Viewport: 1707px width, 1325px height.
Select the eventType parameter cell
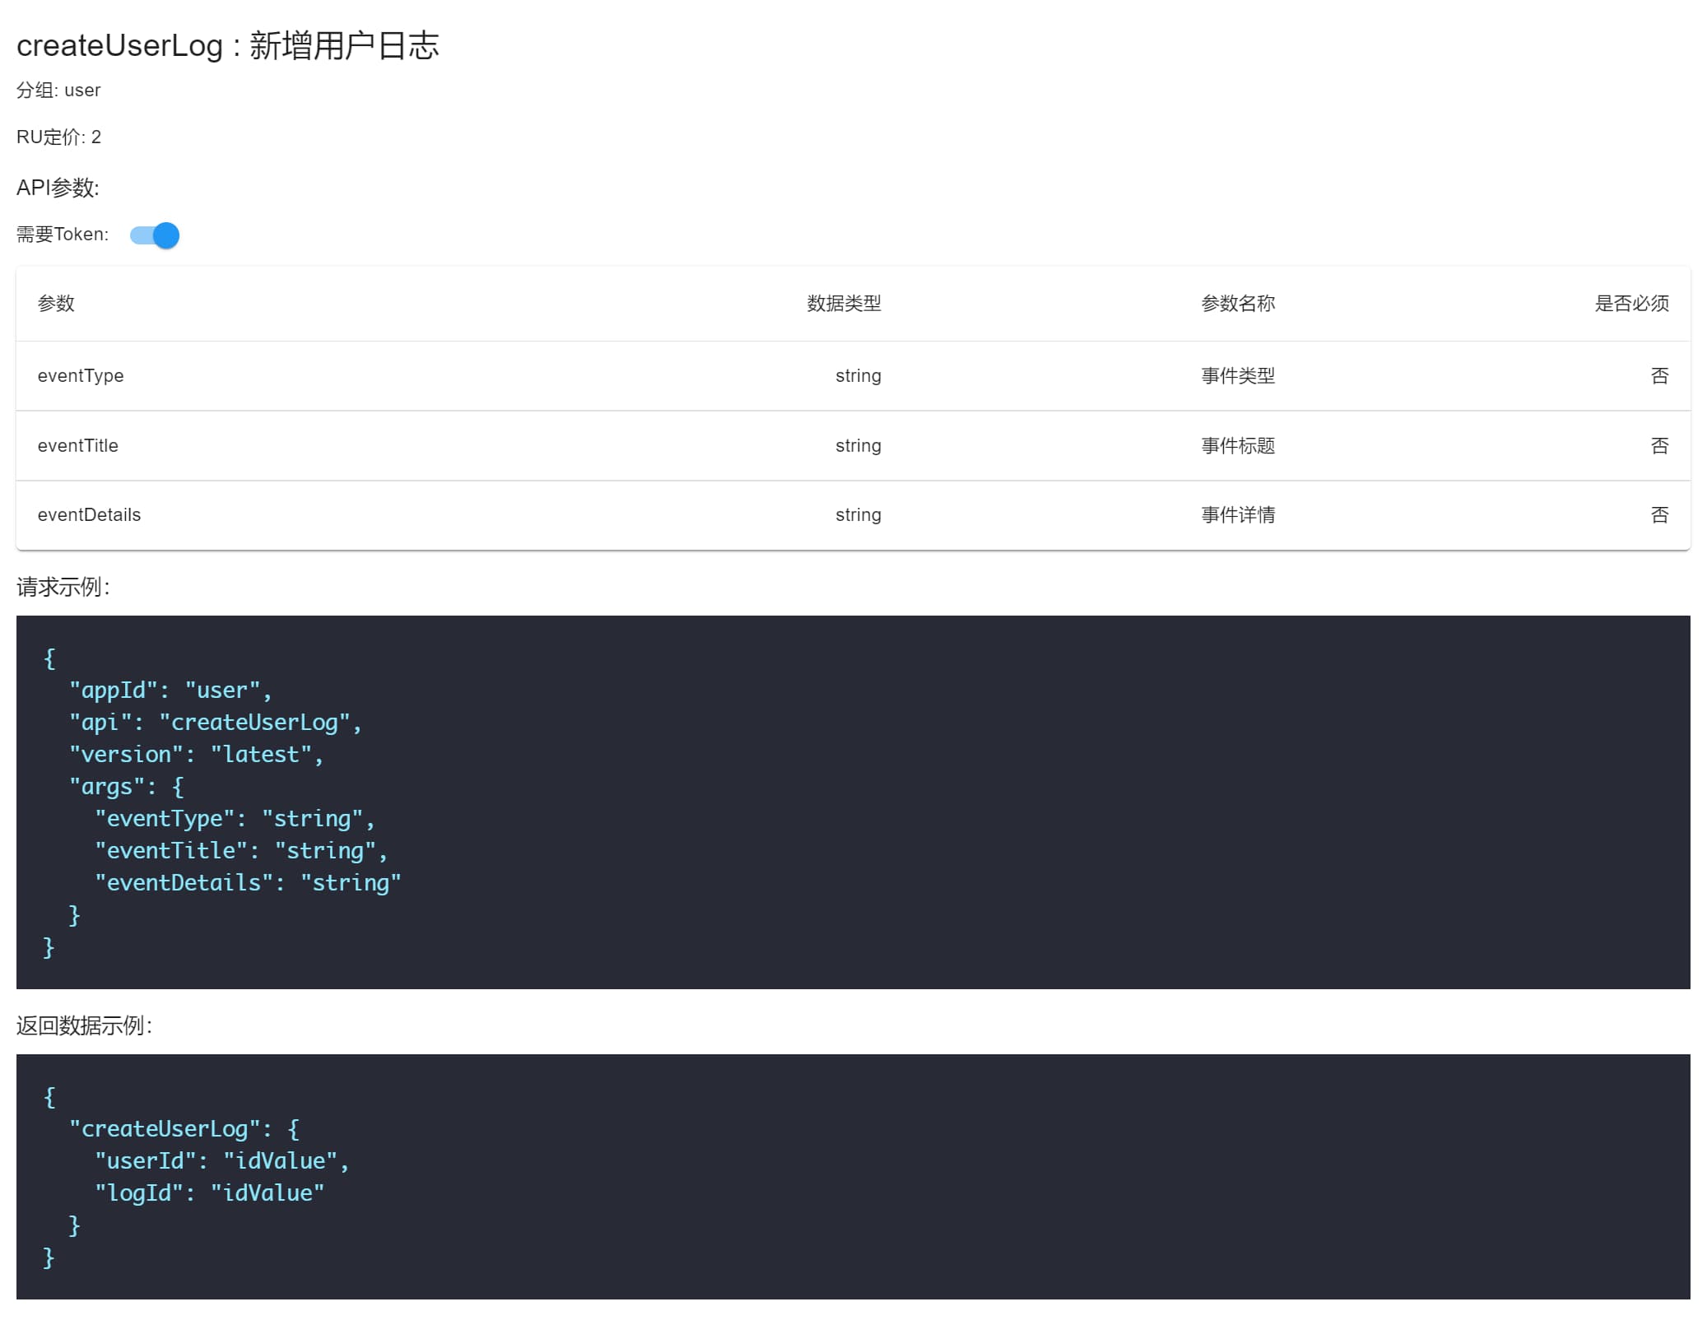tap(81, 376)
